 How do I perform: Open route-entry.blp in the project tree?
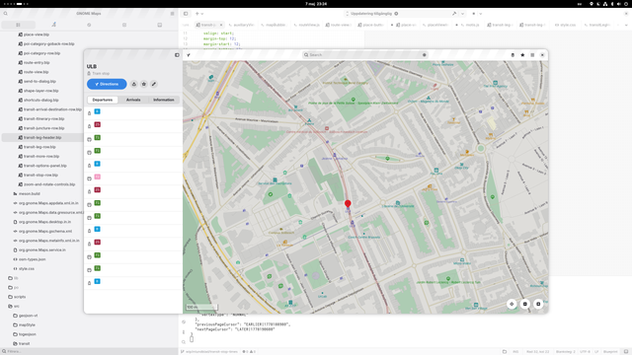[x=37, y=63]
